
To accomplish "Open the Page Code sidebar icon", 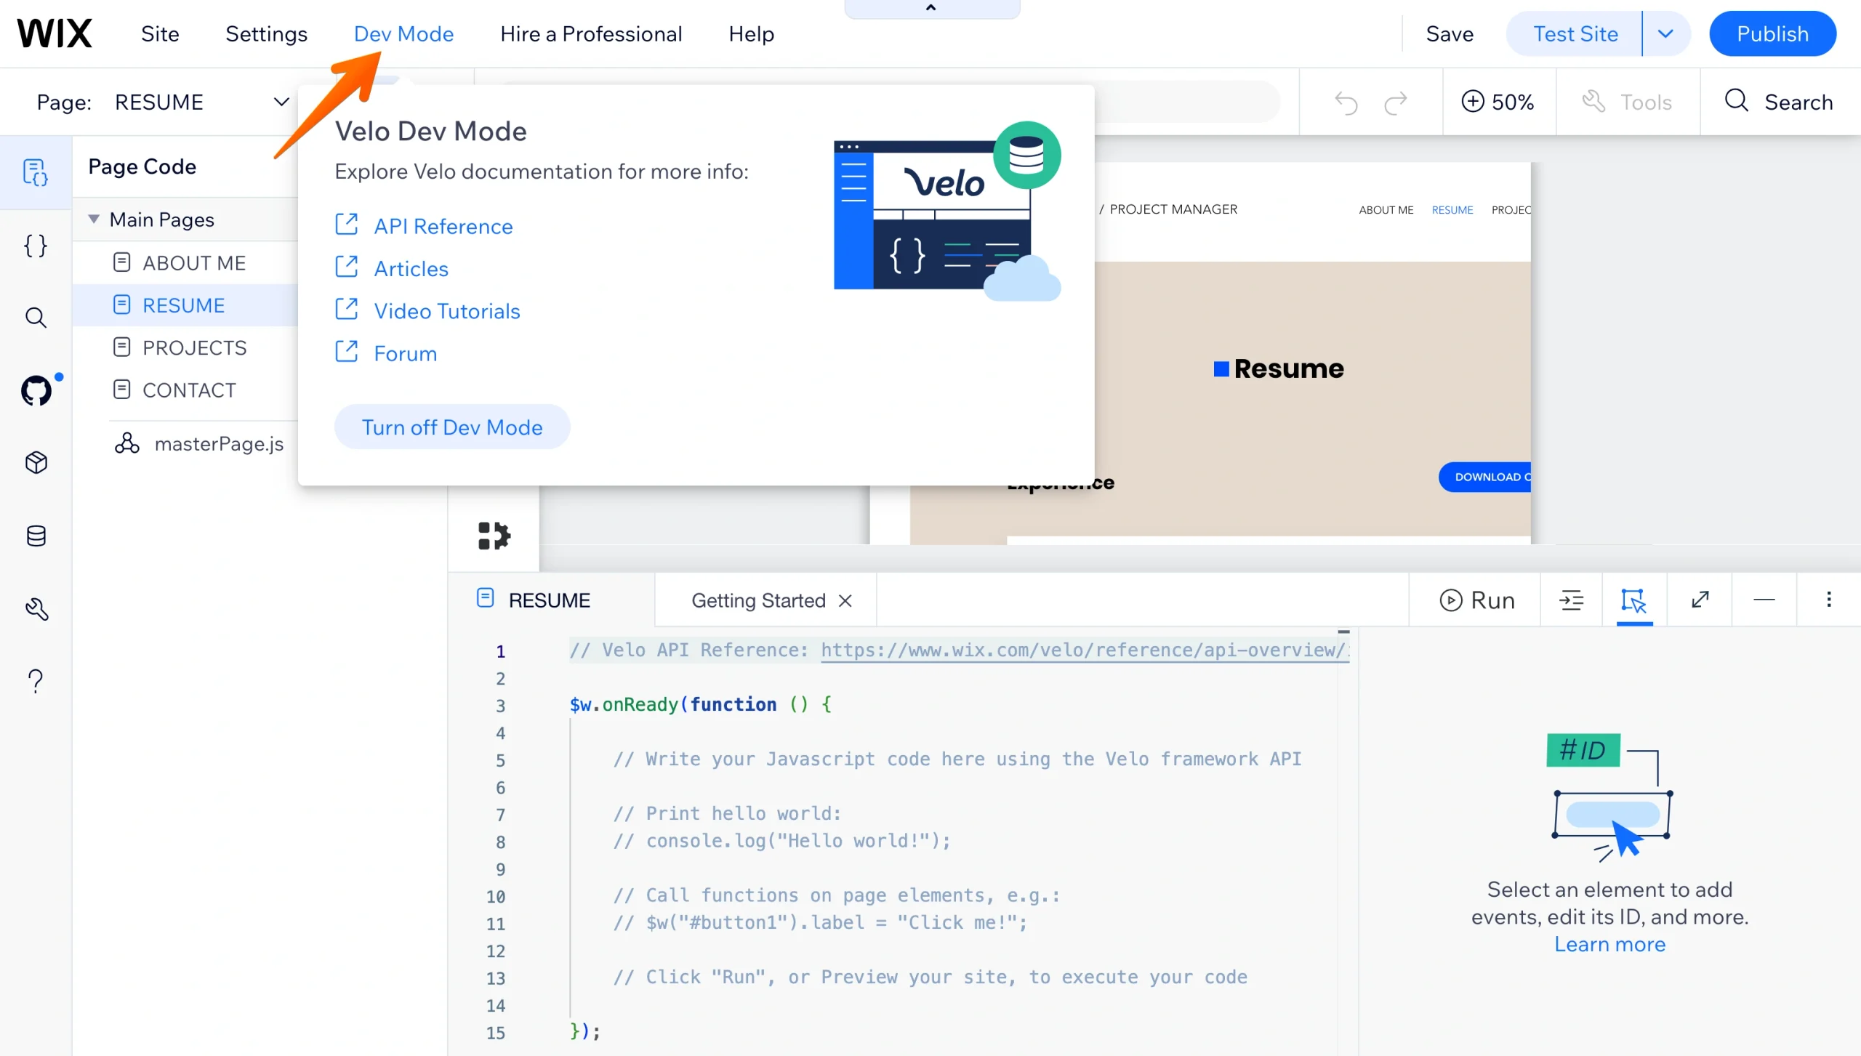I will click(36, 173).
